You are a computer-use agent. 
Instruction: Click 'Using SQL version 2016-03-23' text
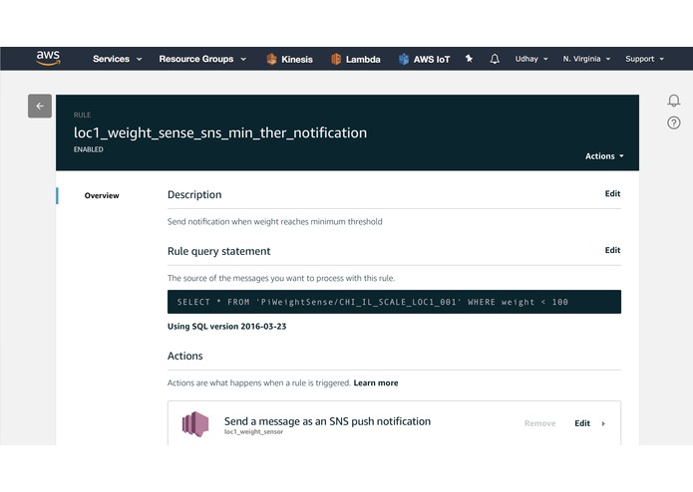pos(226,327)
